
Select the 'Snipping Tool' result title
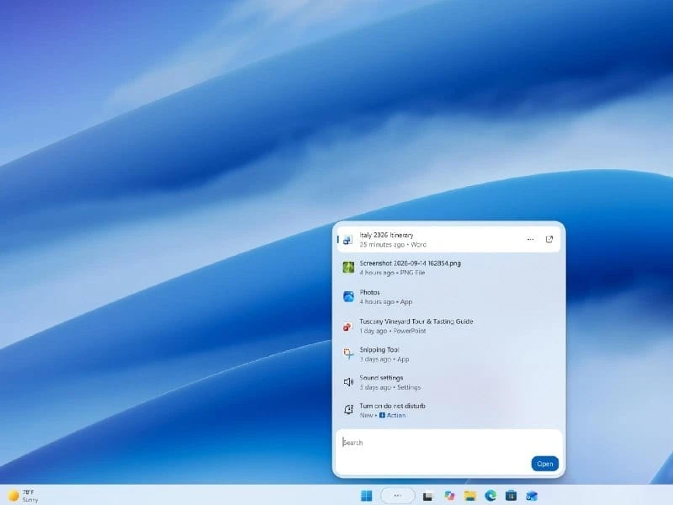(x=379, y=349)
